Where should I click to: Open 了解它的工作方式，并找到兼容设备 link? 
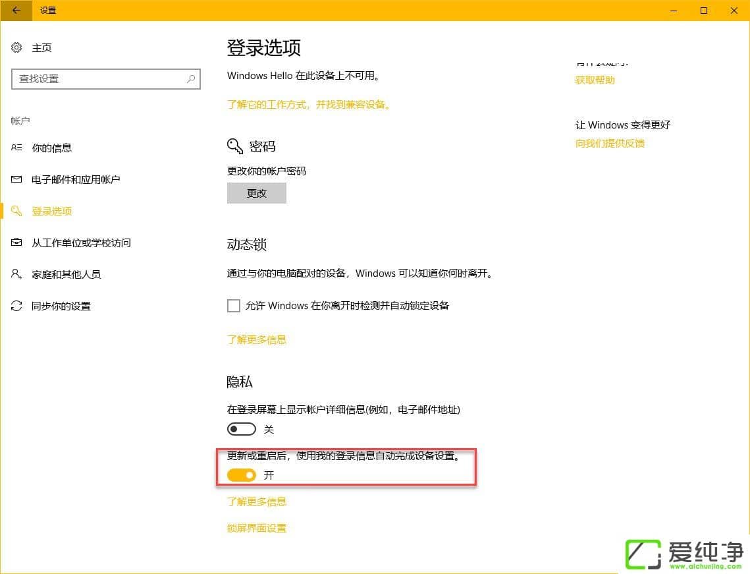(x=309, y=104)
